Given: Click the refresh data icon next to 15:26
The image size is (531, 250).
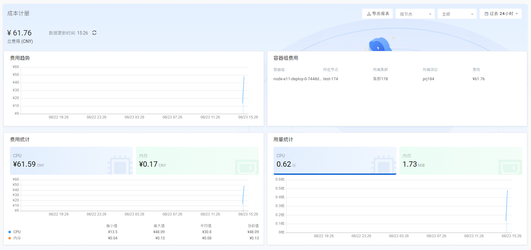Looking at the screenshot, I should (x=94, y=33).
